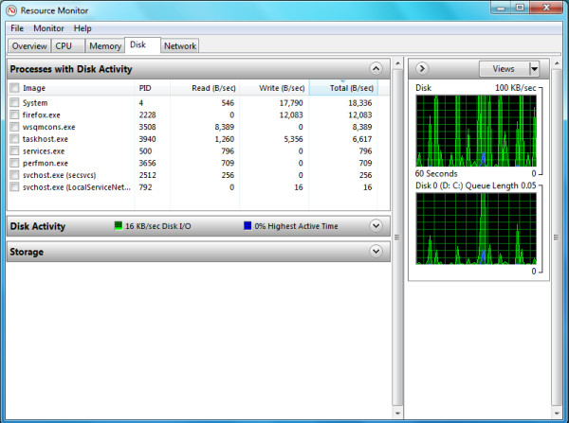Open the Help menu
The image size is (569, 423).
83,28
